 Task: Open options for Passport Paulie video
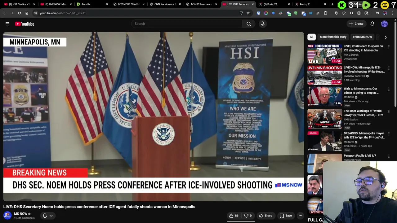389,156
